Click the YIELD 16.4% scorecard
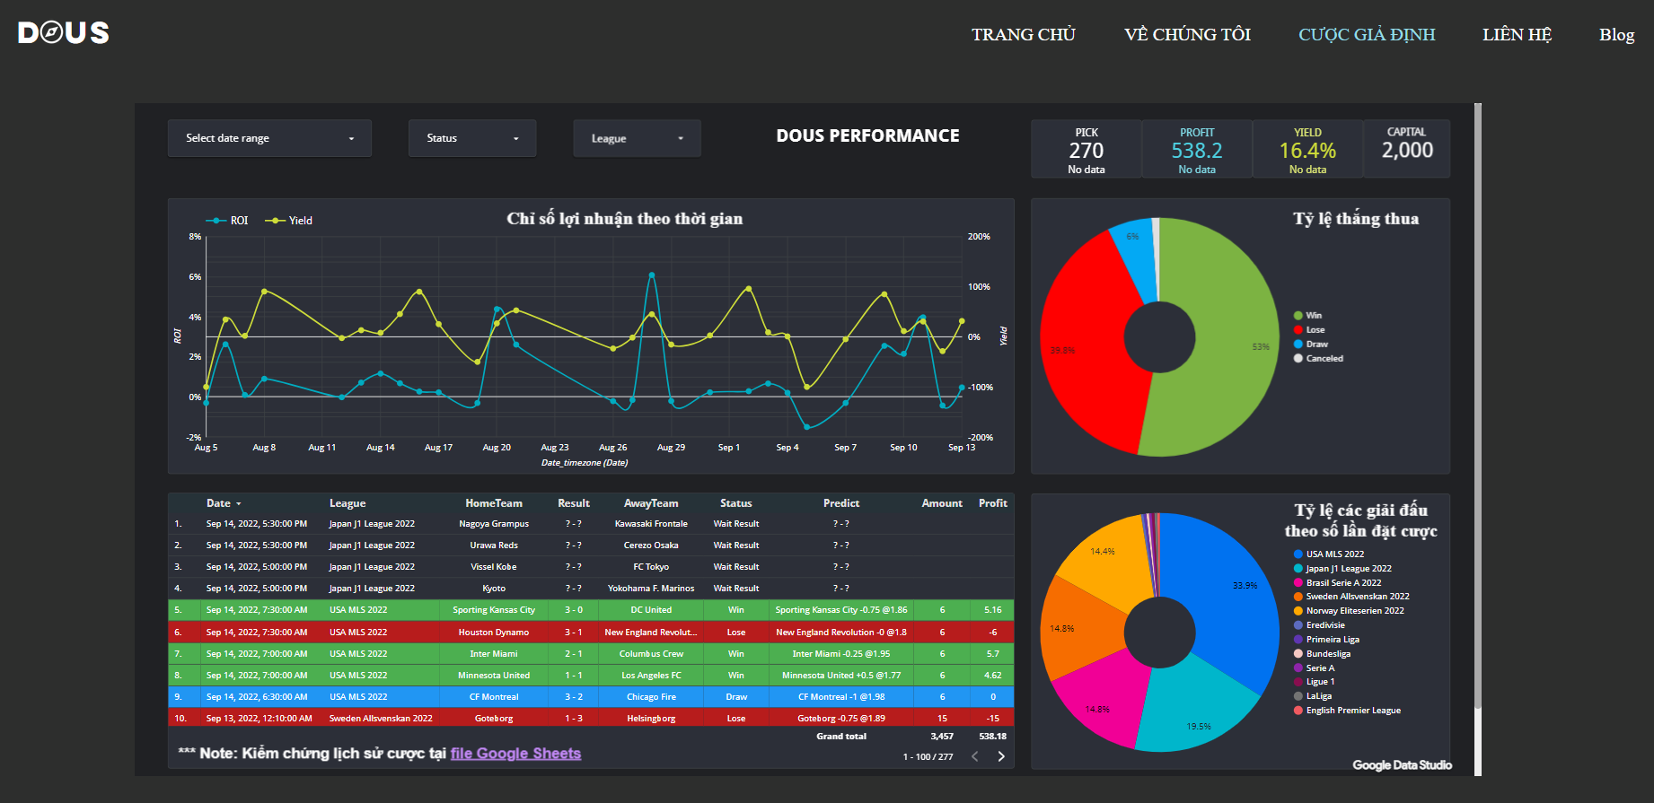1654x803 pixels. 1307,149
